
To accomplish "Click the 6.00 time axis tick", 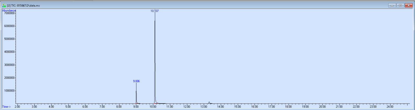I will click(x=85, y=107).
